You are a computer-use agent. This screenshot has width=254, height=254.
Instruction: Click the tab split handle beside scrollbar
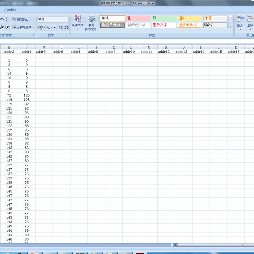[x=172, y=245]
